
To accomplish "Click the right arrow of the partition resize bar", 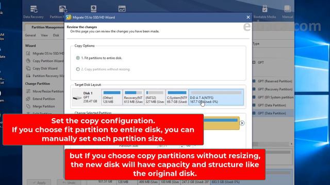I will click(242, 123).
